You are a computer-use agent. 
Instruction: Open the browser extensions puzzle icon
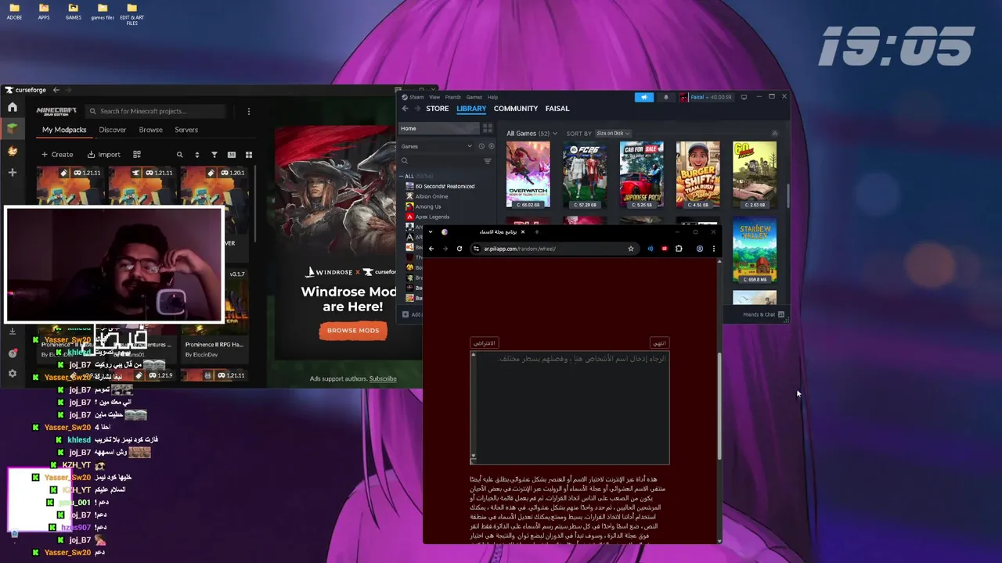coord(679,249)
